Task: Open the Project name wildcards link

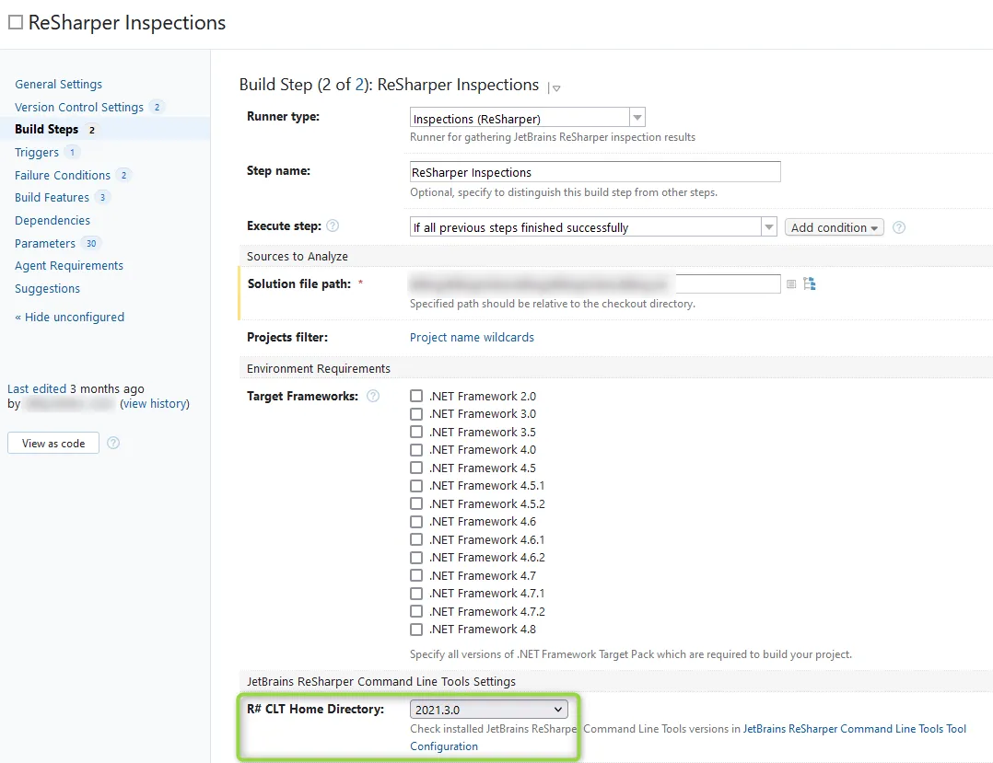Action: [472, 338]
